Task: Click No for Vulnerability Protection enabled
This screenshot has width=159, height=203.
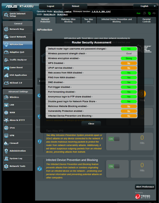Action: (x=129, y=111)
